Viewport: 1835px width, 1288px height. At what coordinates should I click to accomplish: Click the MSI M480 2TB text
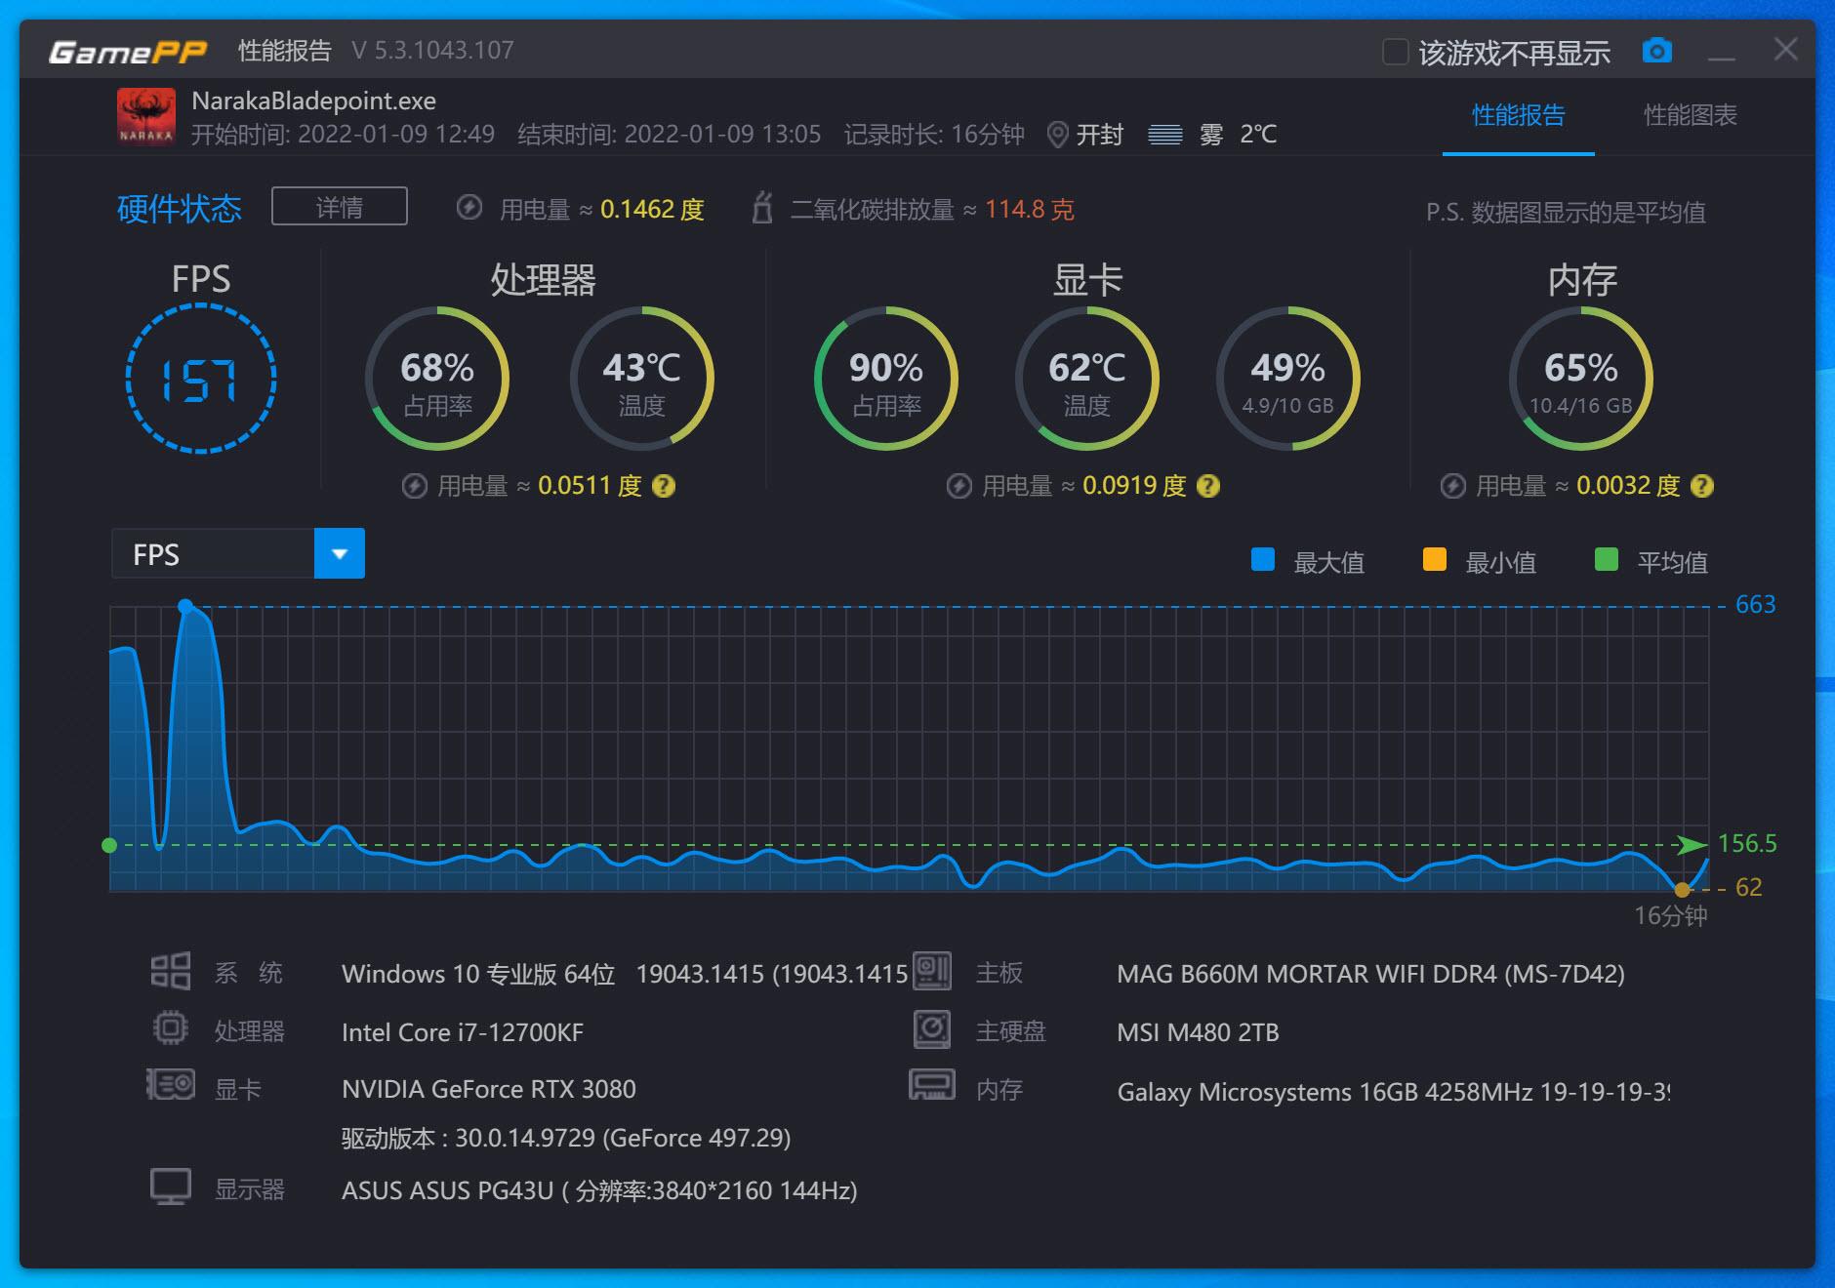point(1198,1032)
